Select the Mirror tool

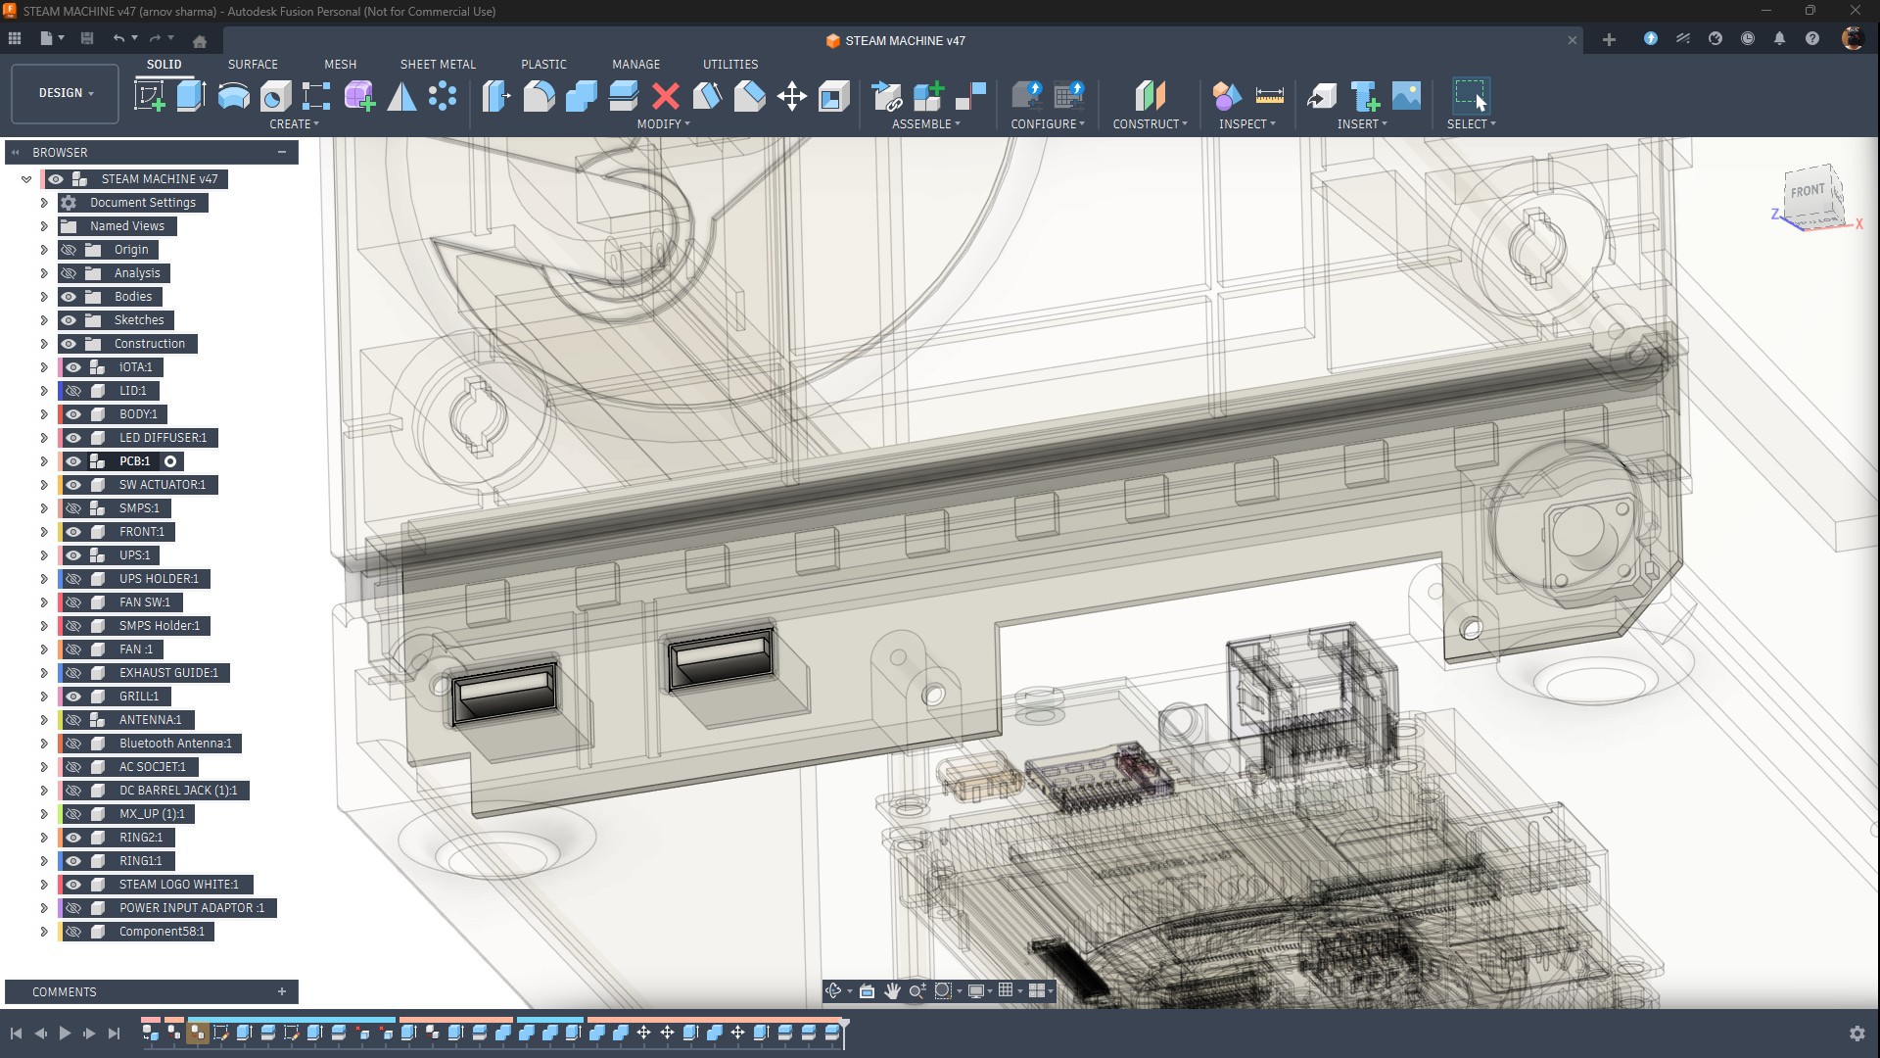pyautogui.click(x=401, y=96)
